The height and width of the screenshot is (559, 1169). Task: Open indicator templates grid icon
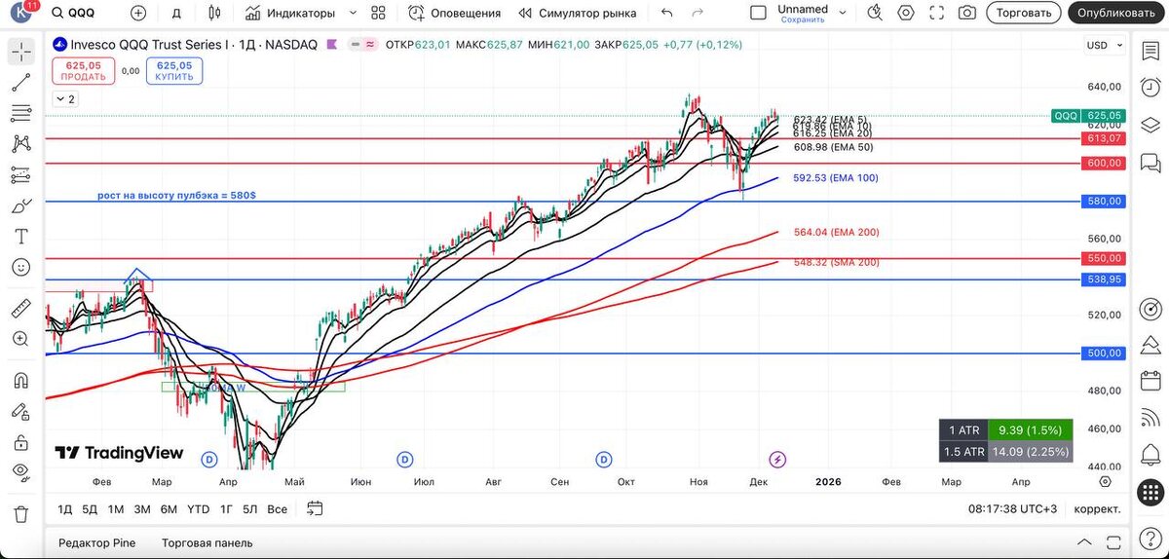click(x=380, y=13)
